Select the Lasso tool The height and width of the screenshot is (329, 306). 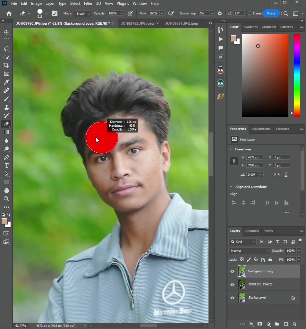[x=6, y=49]
